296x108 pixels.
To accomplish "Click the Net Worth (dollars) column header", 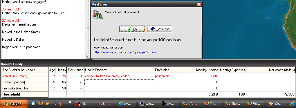I will (x=271, y=70).
